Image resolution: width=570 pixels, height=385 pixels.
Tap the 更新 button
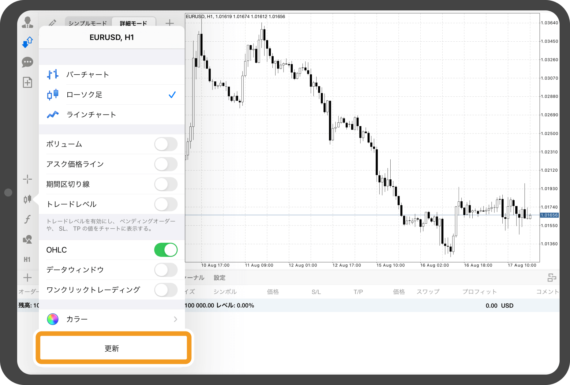point(113,348)
